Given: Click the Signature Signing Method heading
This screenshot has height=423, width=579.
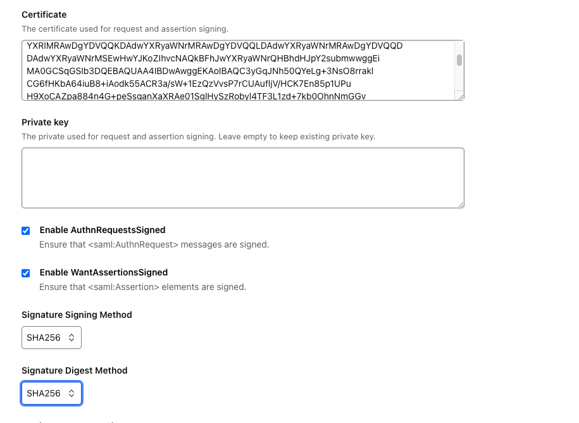Looking at the screenshot, I should coord(77,315).
